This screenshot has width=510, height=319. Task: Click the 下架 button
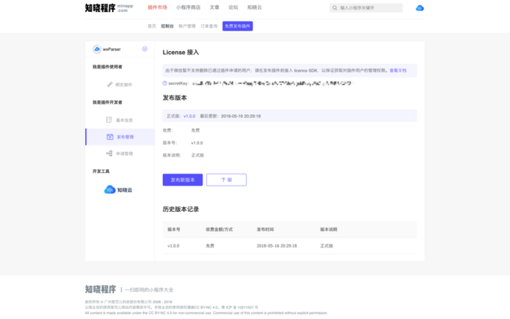tap(227, 179)
